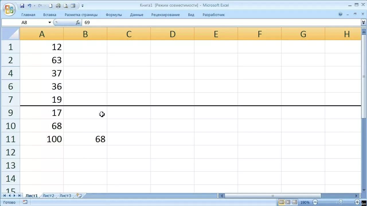Select cell containing 36
The width and height of the screenshot is (367, 206).
42,86
